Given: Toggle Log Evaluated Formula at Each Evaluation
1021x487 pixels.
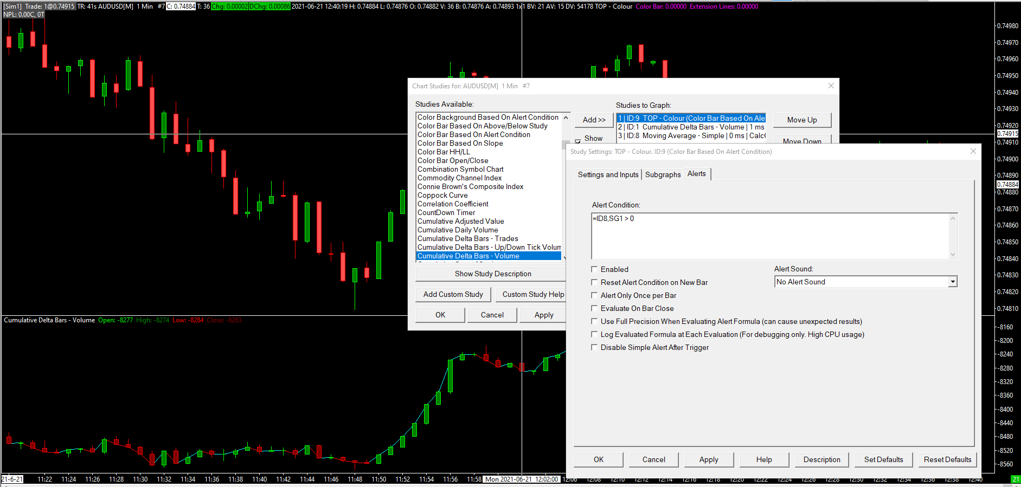Looking at the screenshot, I should tap(594, 334).
